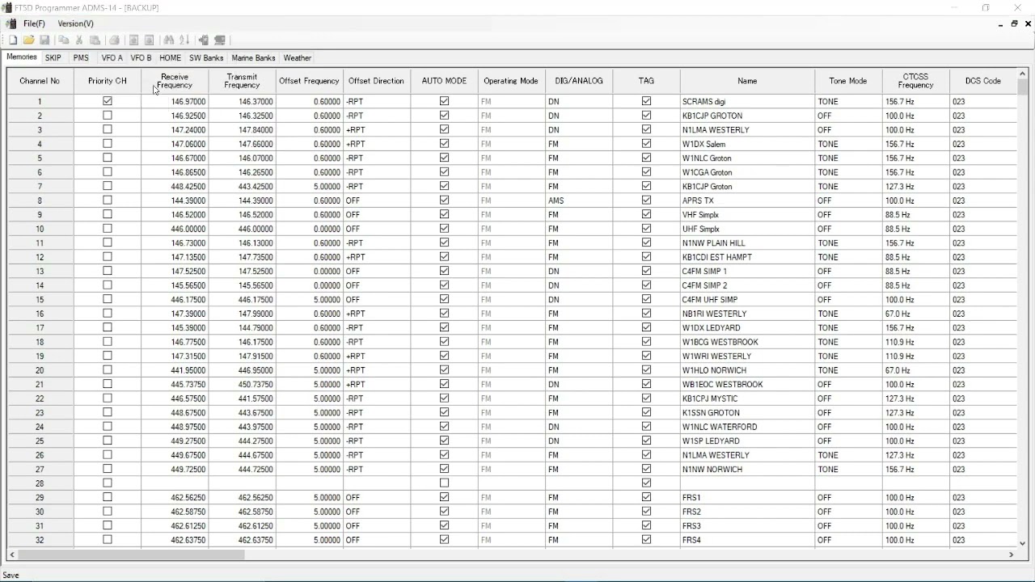
Task: Toggle TAG checkbox for APRS TX row
Action: pos(646,200)
